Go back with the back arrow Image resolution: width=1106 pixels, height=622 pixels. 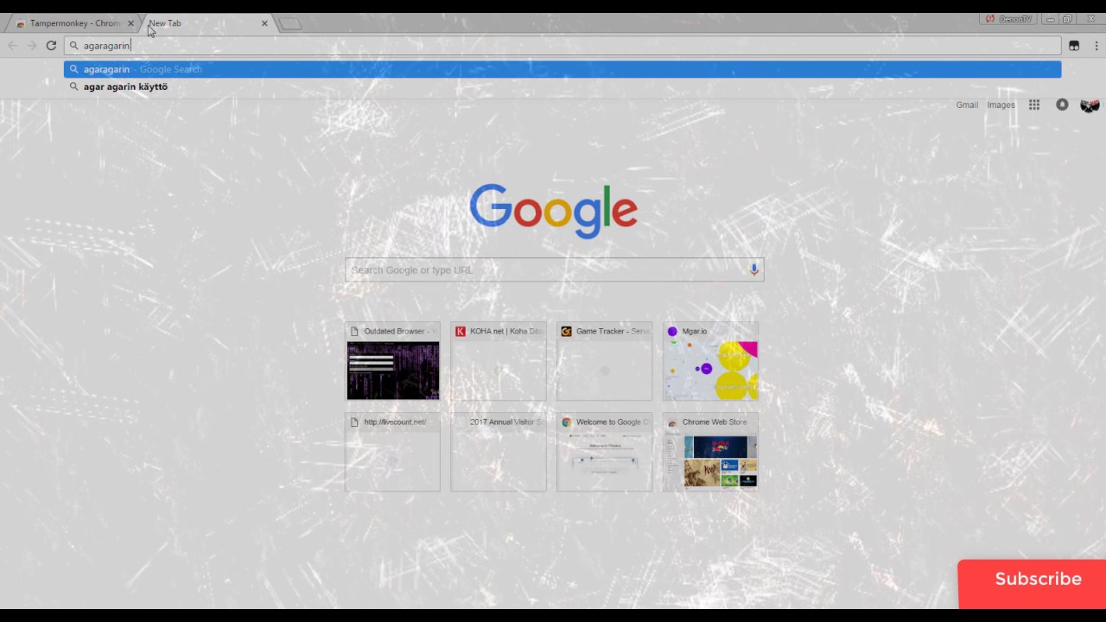(x=12, y=46)
